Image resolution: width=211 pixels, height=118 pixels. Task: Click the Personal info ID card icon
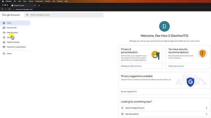tap(4, 28)
